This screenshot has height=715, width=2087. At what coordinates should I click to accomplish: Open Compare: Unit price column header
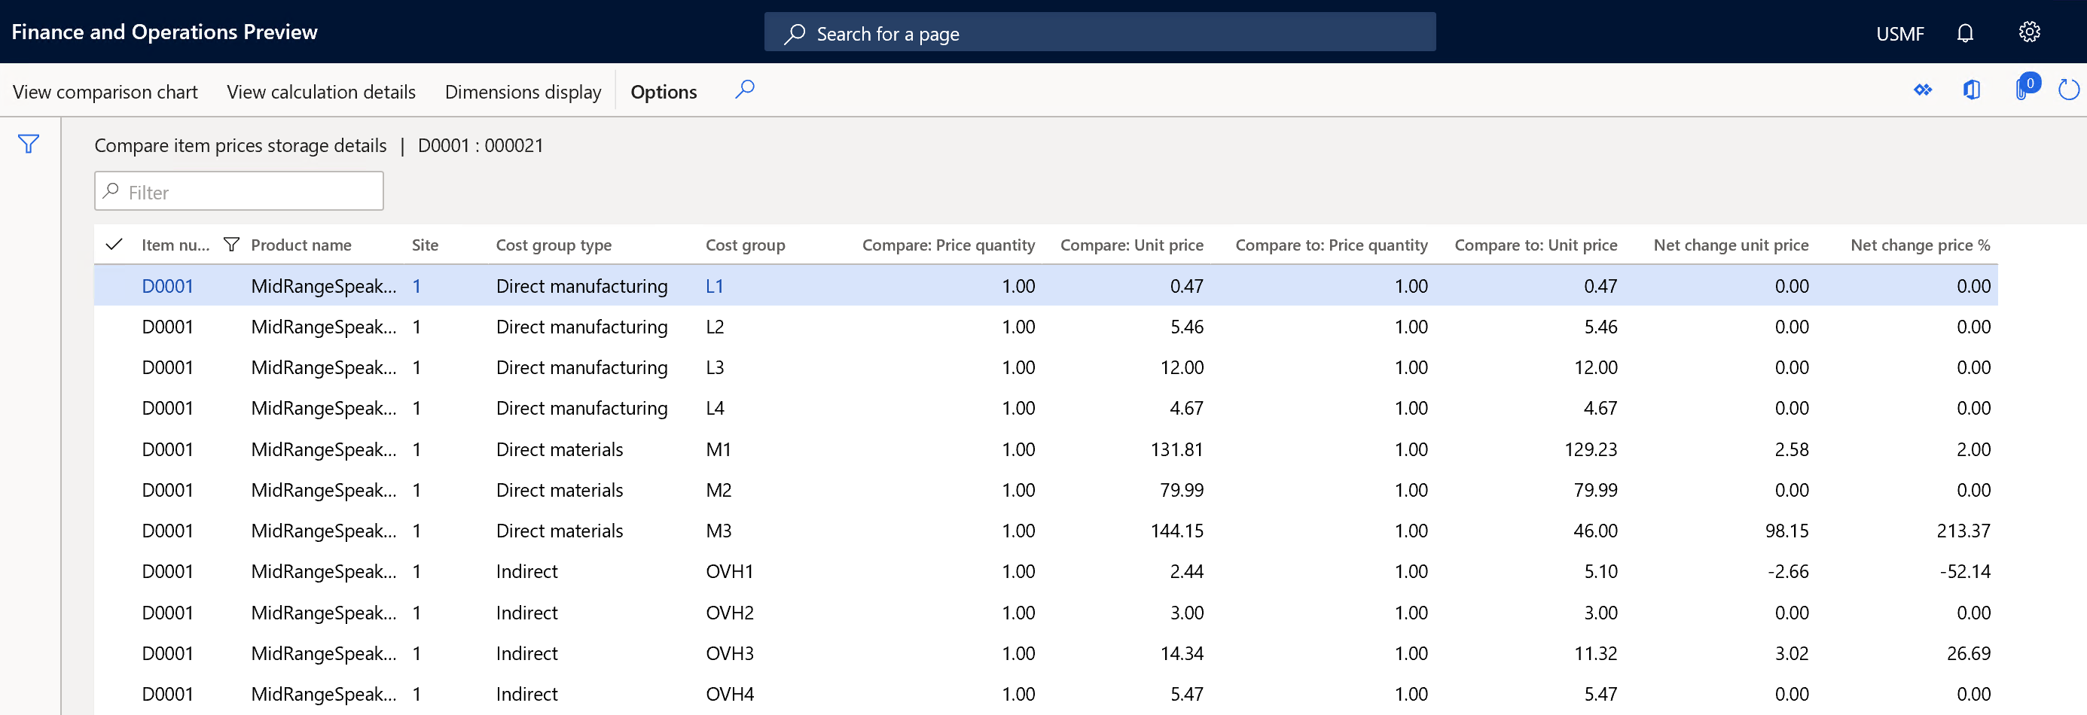pyautogui.click(x=1131, y=245)
